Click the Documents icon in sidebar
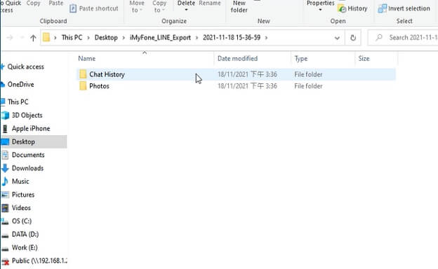 click(x=5, y=155)
